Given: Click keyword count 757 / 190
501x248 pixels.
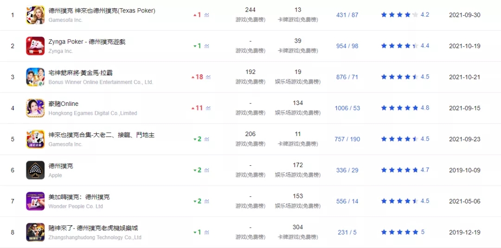Looking at the screenshot, I should pos(347,139).
